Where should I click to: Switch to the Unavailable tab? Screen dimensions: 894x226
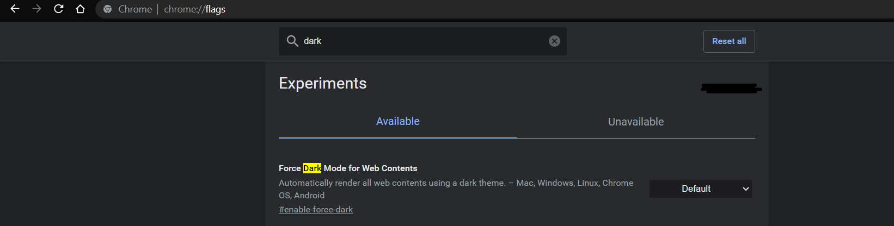636,122
